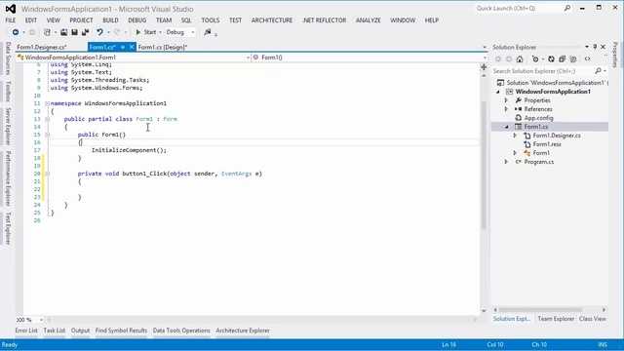Click the App.config file icon
The height and width of the screenshot is (351, 624).
click(518, 118)
